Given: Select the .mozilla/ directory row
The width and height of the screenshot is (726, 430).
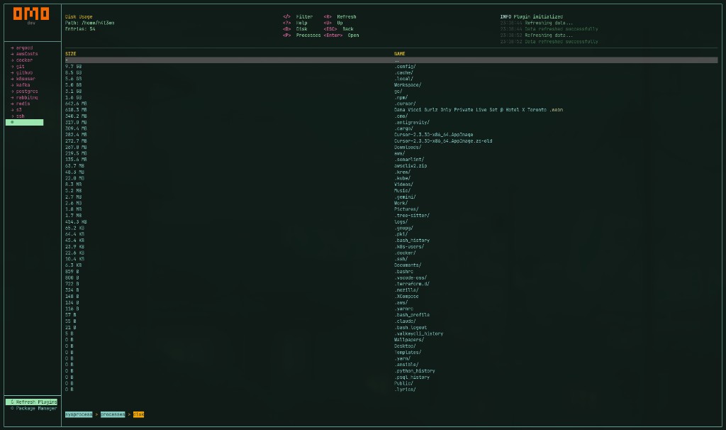Looking at the screenshot, I should coord(391,290).
